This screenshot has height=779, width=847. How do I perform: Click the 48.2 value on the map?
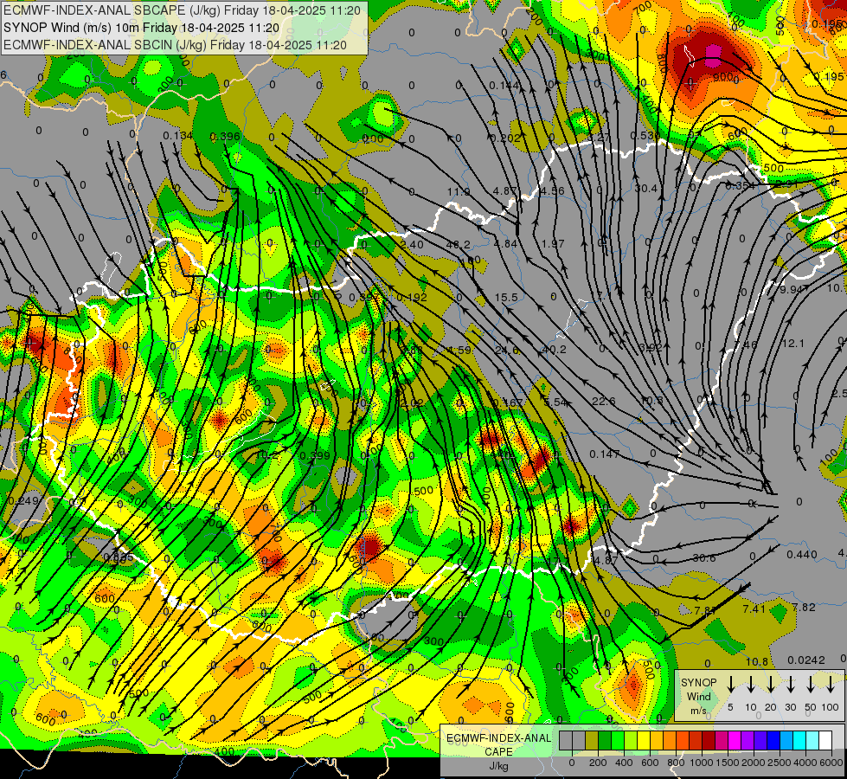pyautogui.click(x=458, y=244)
